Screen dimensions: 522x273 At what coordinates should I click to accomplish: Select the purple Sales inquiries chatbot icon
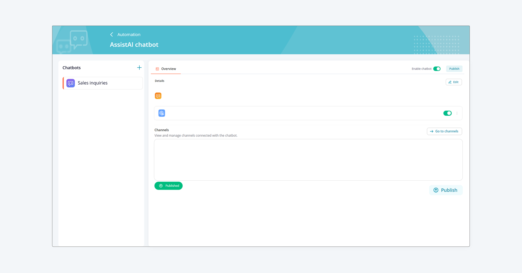(x=70, y=83)
